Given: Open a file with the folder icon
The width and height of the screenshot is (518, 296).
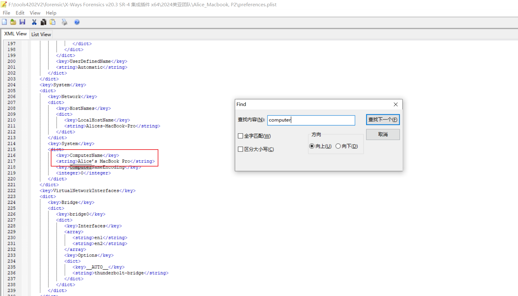Looking at the screenshot, I should [x=13, y=22].
